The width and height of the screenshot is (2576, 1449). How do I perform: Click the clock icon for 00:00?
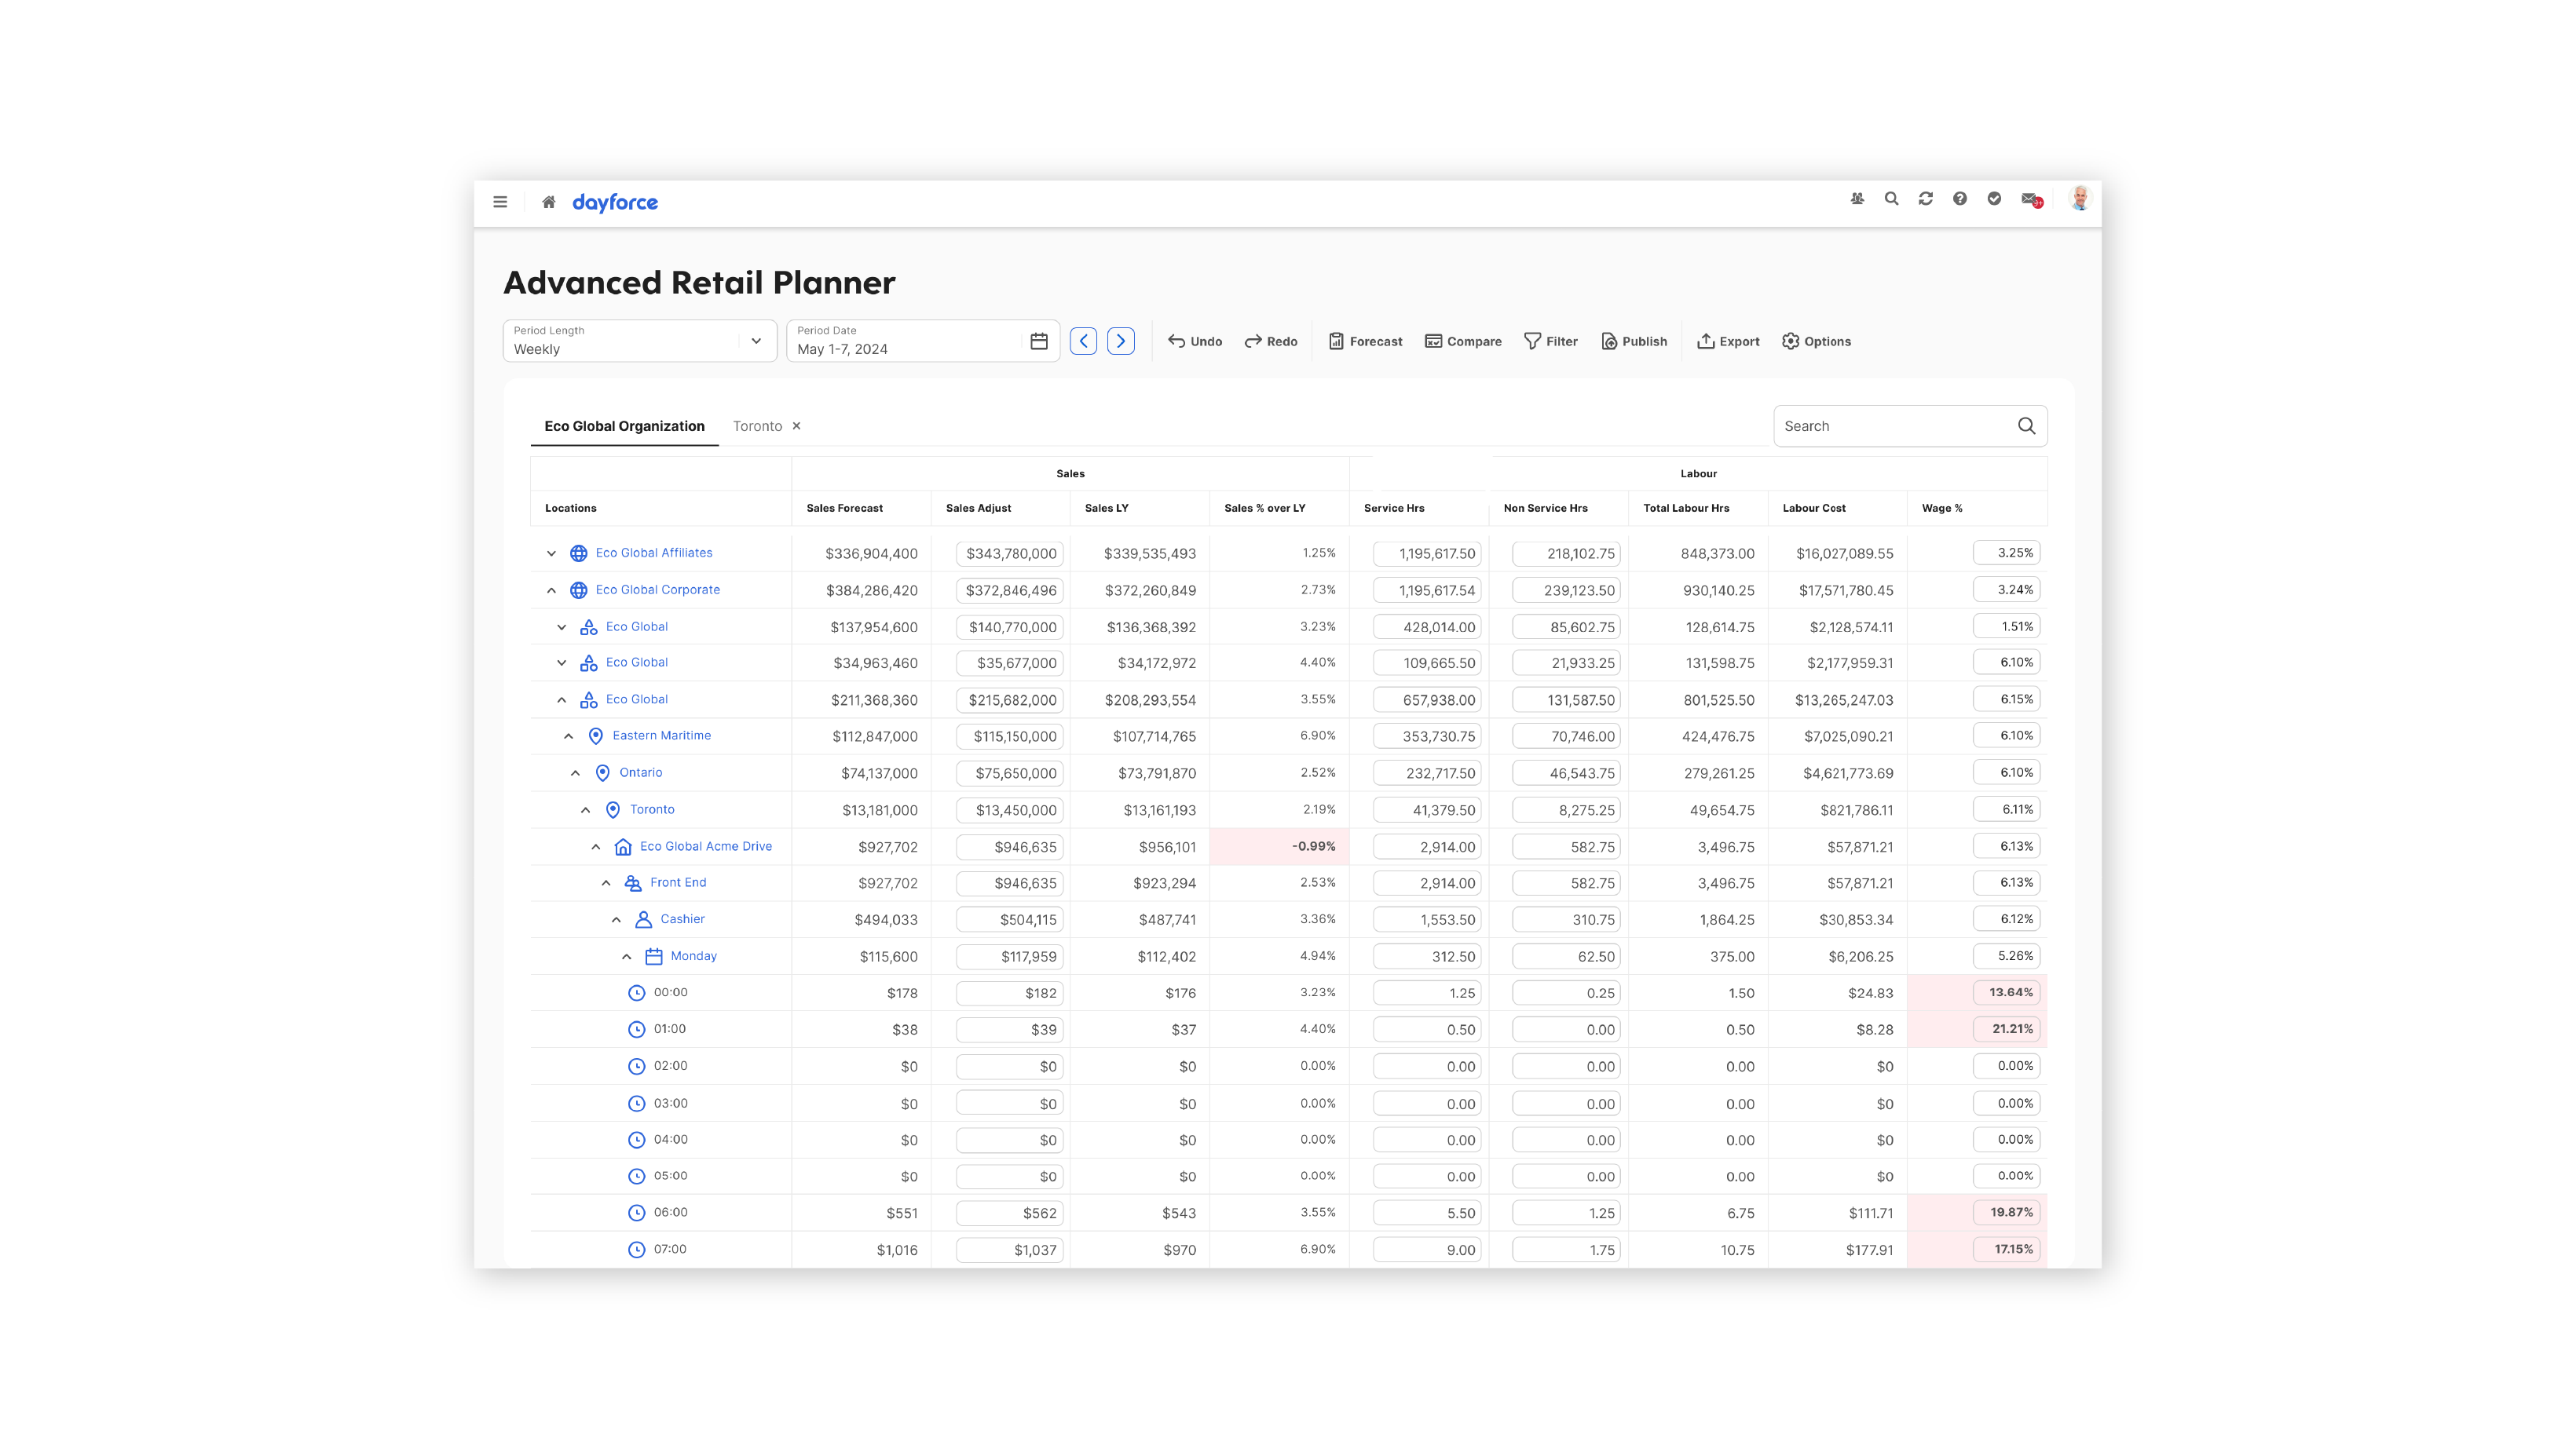coord(636,992)
